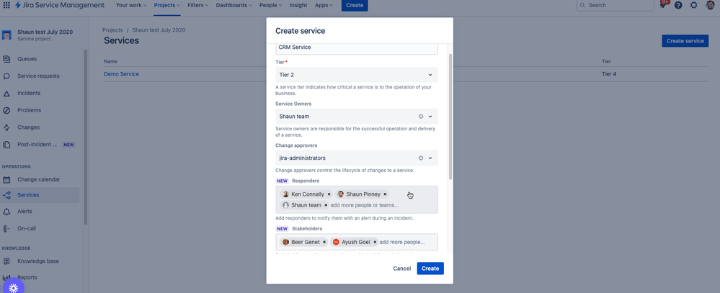The height and width of the screenshot is (293, 720).
Task: Remove the Shaun Pinney responder tag
Action: 385,194
